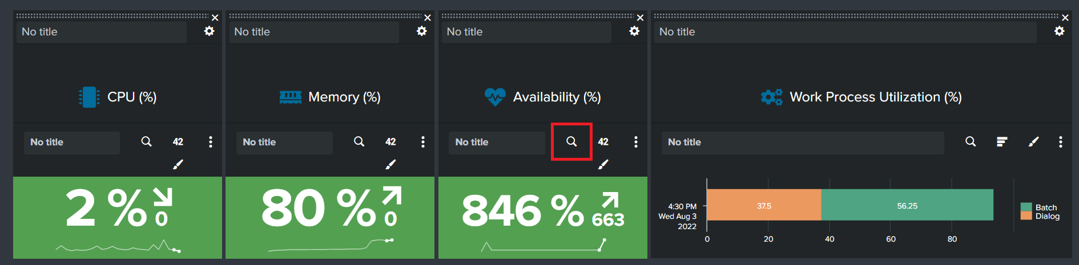Click bar chart type icon in Work Process panel
Screen dimensions: 1079x265
click(x=1002, y=142)
